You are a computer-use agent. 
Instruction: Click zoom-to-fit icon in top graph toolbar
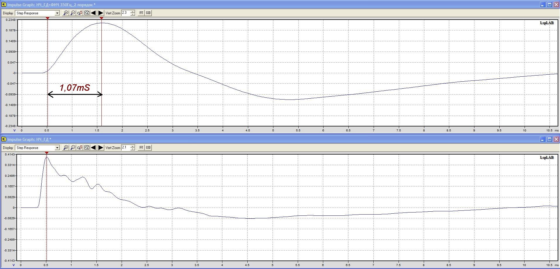tap(87, 13)
